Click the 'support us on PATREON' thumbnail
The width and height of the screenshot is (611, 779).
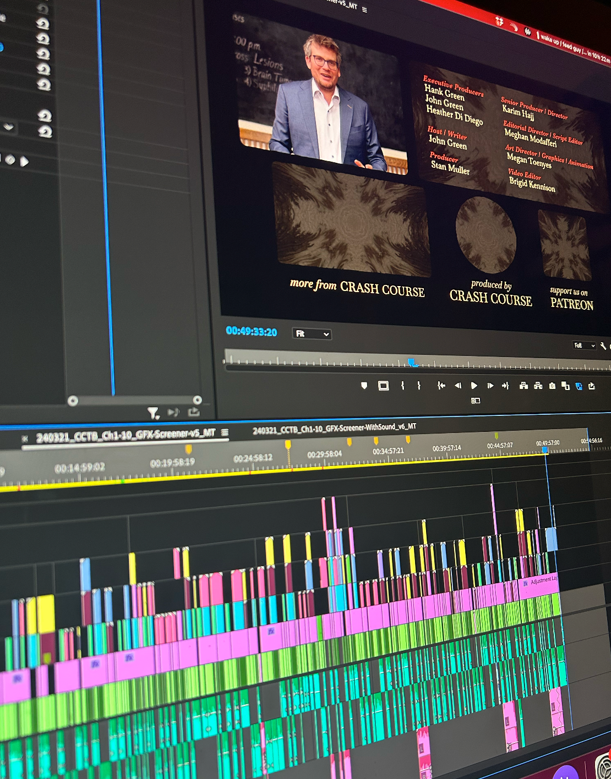[565, 246]
